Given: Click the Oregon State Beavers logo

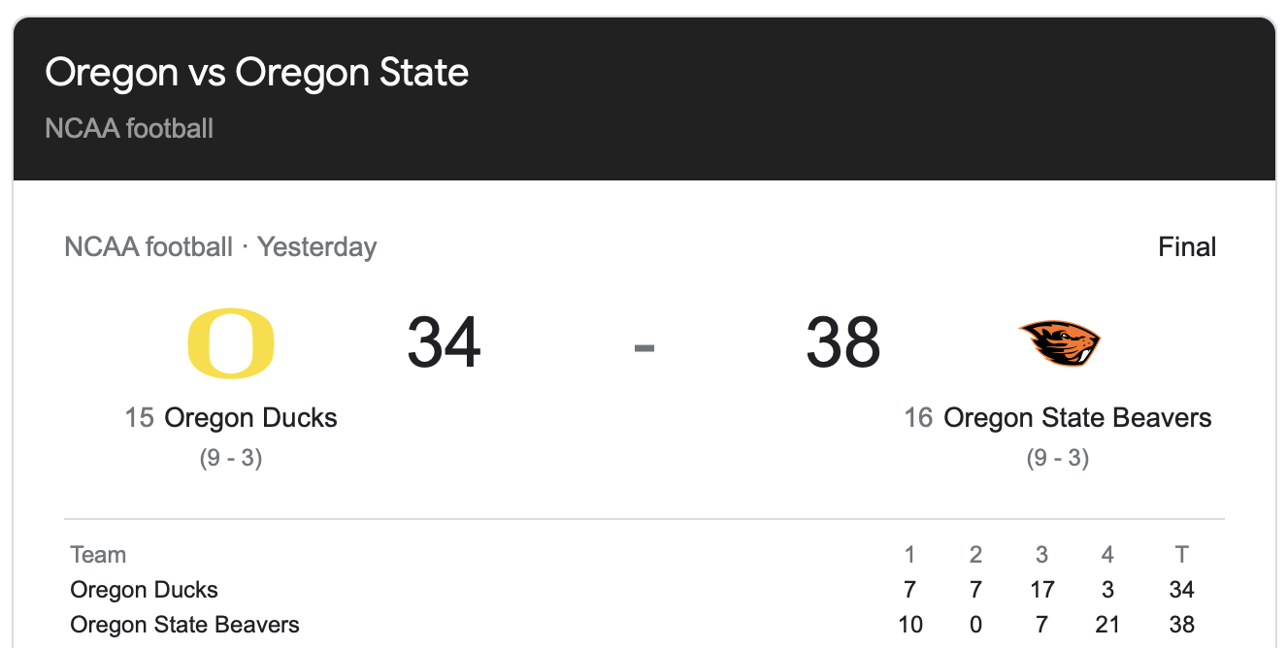Looking at the screenshot, I should (x=1060, y=344).
